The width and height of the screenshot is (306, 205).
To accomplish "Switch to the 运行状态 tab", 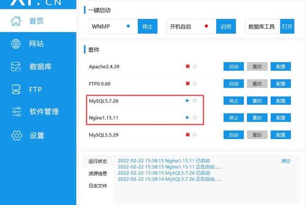I will click(98, 161).
